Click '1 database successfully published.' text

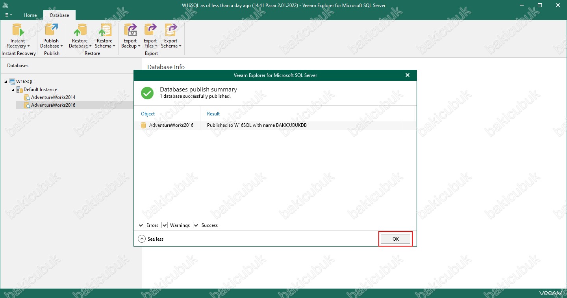(x=195, y=96)
